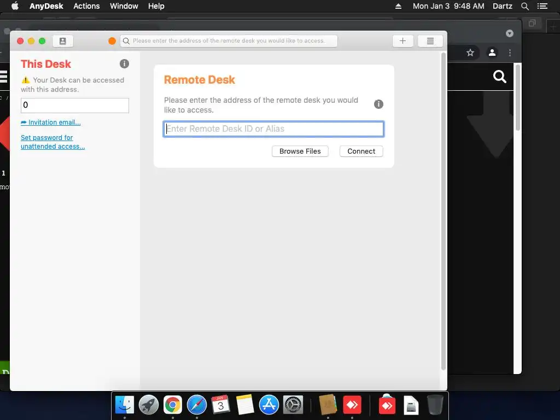Open Finder from the Dock
The width and height of the screenshot is (560, 420).
(x=125, y=405)
